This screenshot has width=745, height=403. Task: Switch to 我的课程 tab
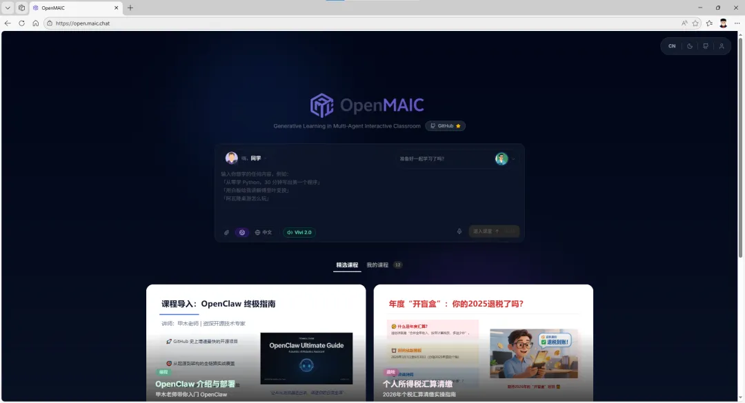pyautogui.click(x=377, y=265)
